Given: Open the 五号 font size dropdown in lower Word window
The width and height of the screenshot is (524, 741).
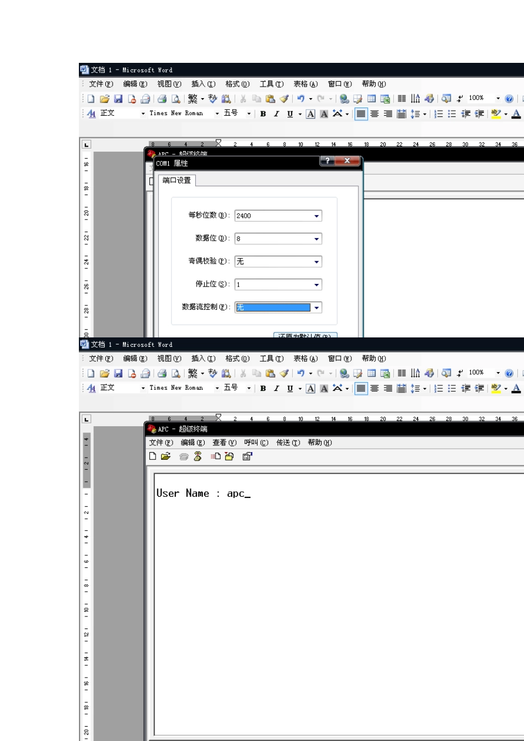Looking at the screenshot, I should 249,388.
